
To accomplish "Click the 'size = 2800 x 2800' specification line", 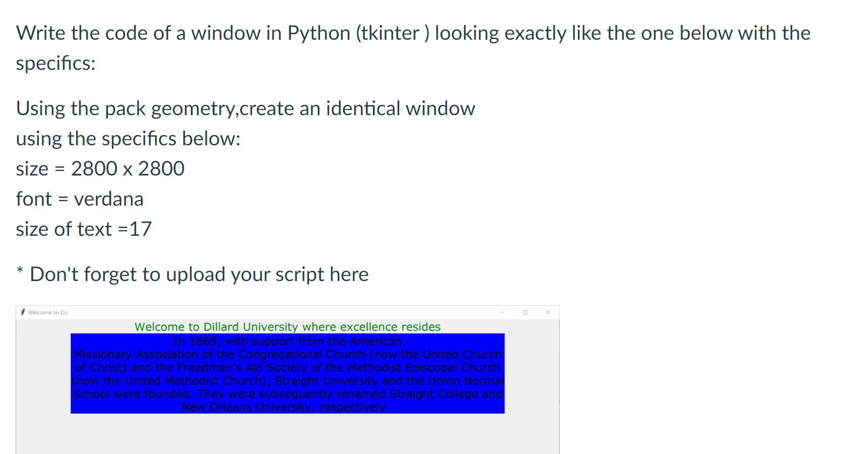I will tap(99, 168).
